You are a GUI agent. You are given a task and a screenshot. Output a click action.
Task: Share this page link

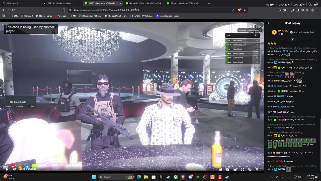[x=233, y=10]
